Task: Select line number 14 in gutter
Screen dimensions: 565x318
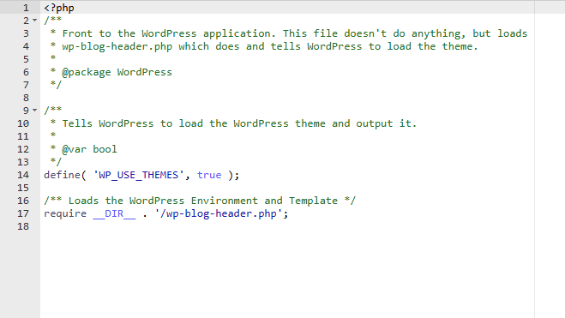Action: coord(23,175)
